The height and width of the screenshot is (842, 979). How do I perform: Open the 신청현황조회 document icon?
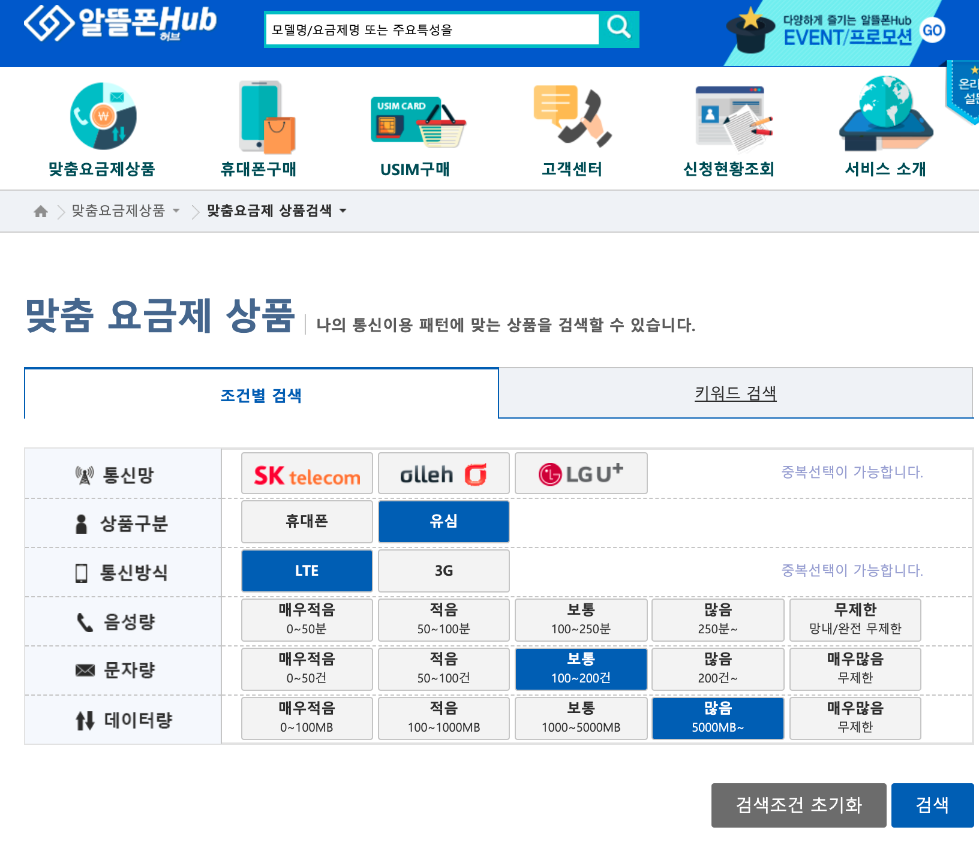coord(734,118)
